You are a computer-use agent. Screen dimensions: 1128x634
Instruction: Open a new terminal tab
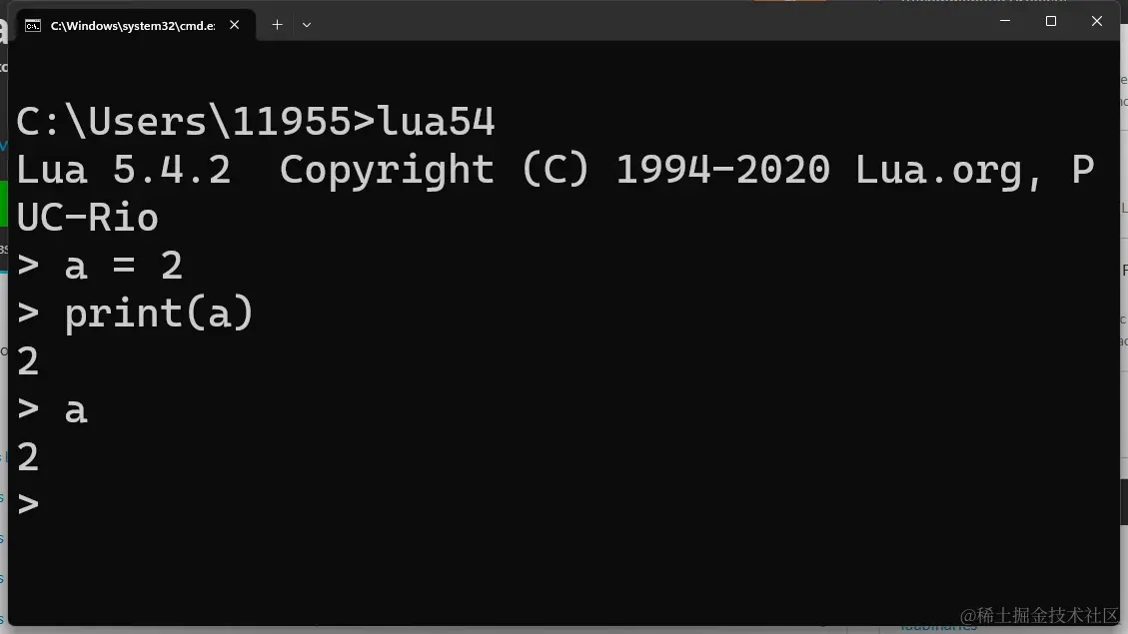click(277, 25)
